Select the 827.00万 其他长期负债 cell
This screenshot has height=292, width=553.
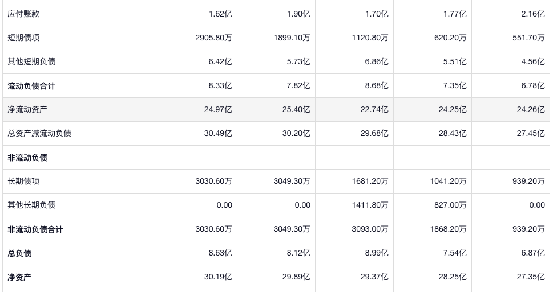point(450,205)
